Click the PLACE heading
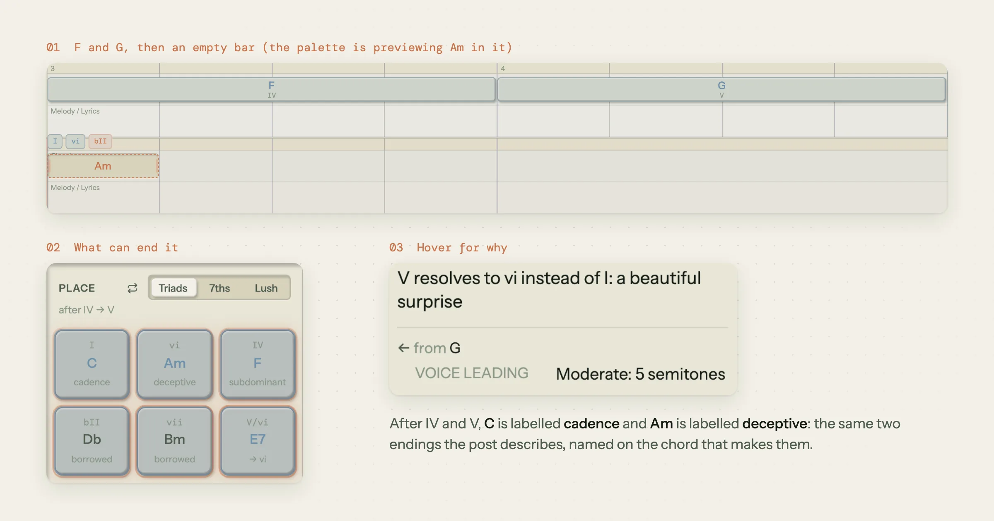Image resolution: width=994 pixels, height=521 pixels. 77,288
